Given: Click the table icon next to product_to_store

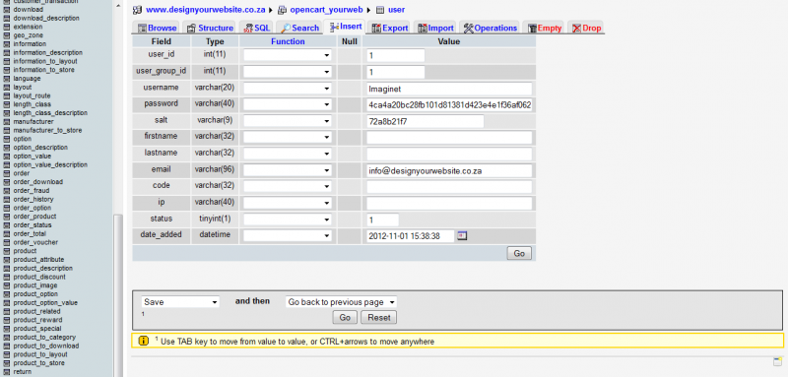Looking at the screenshot, I should coord(7,363).
